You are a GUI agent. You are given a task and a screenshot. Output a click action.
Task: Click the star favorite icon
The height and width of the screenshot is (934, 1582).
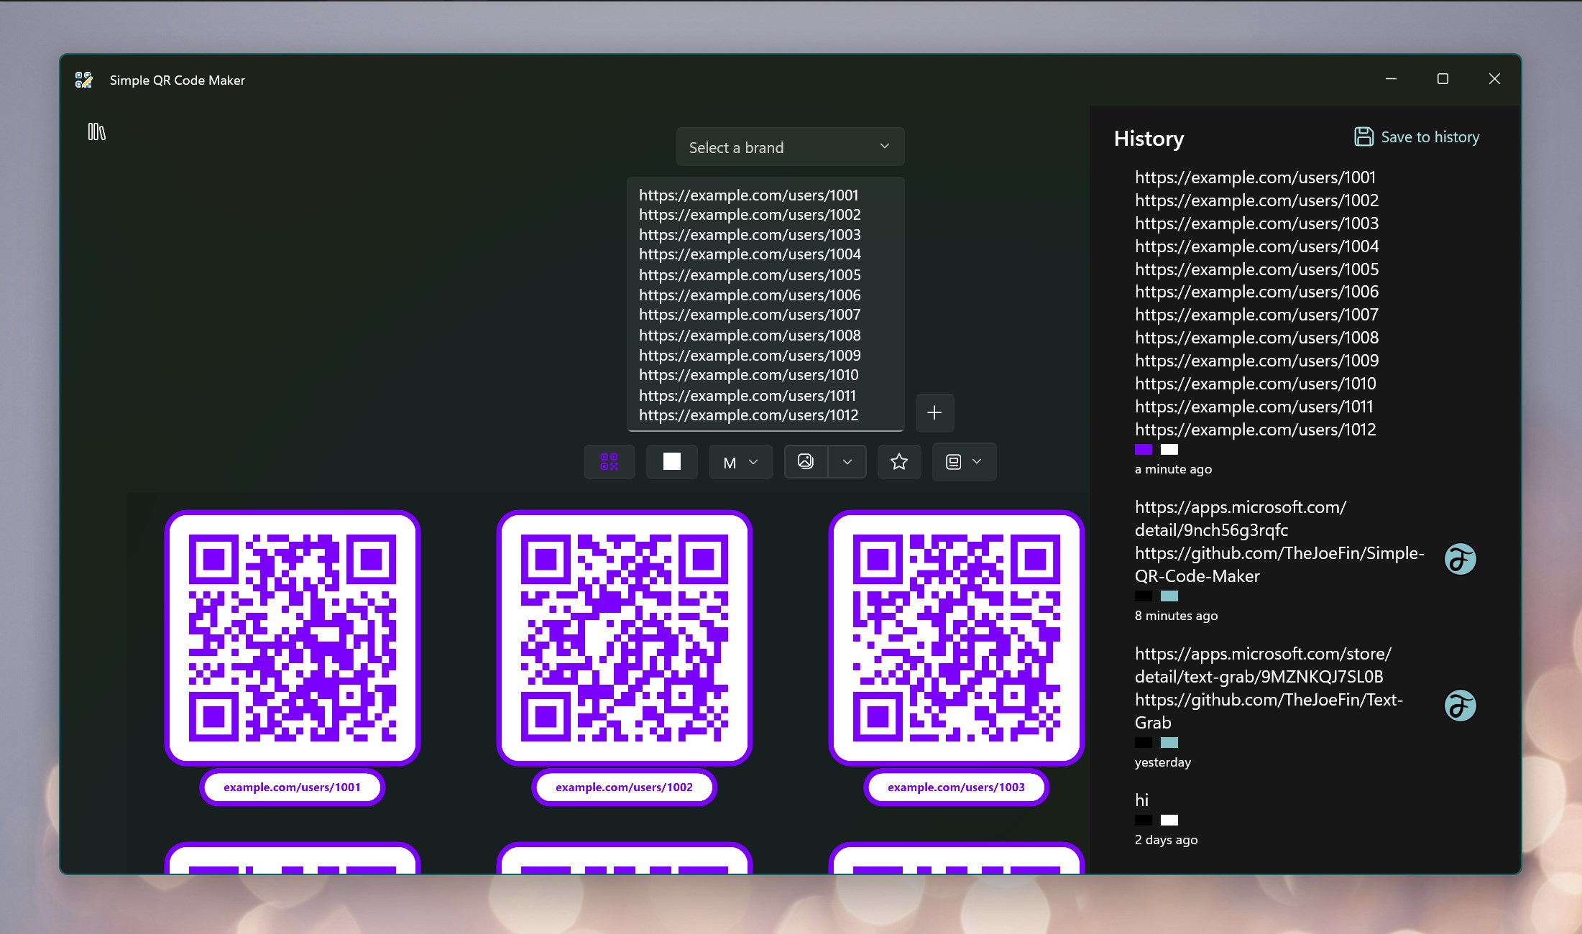(x=899, y=462)
